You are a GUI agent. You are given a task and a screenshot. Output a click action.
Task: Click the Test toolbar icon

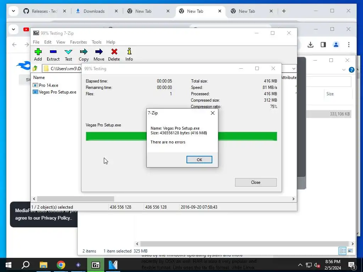(x=68, y=55)
